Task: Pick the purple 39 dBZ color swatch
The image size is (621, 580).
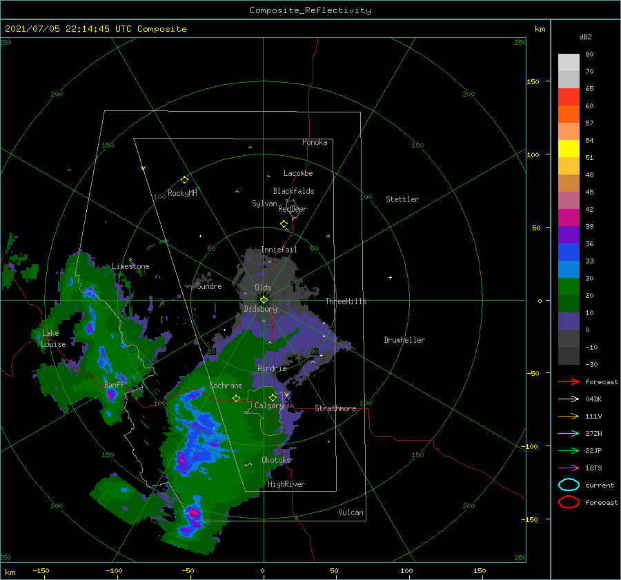Action: click(569, 234)
